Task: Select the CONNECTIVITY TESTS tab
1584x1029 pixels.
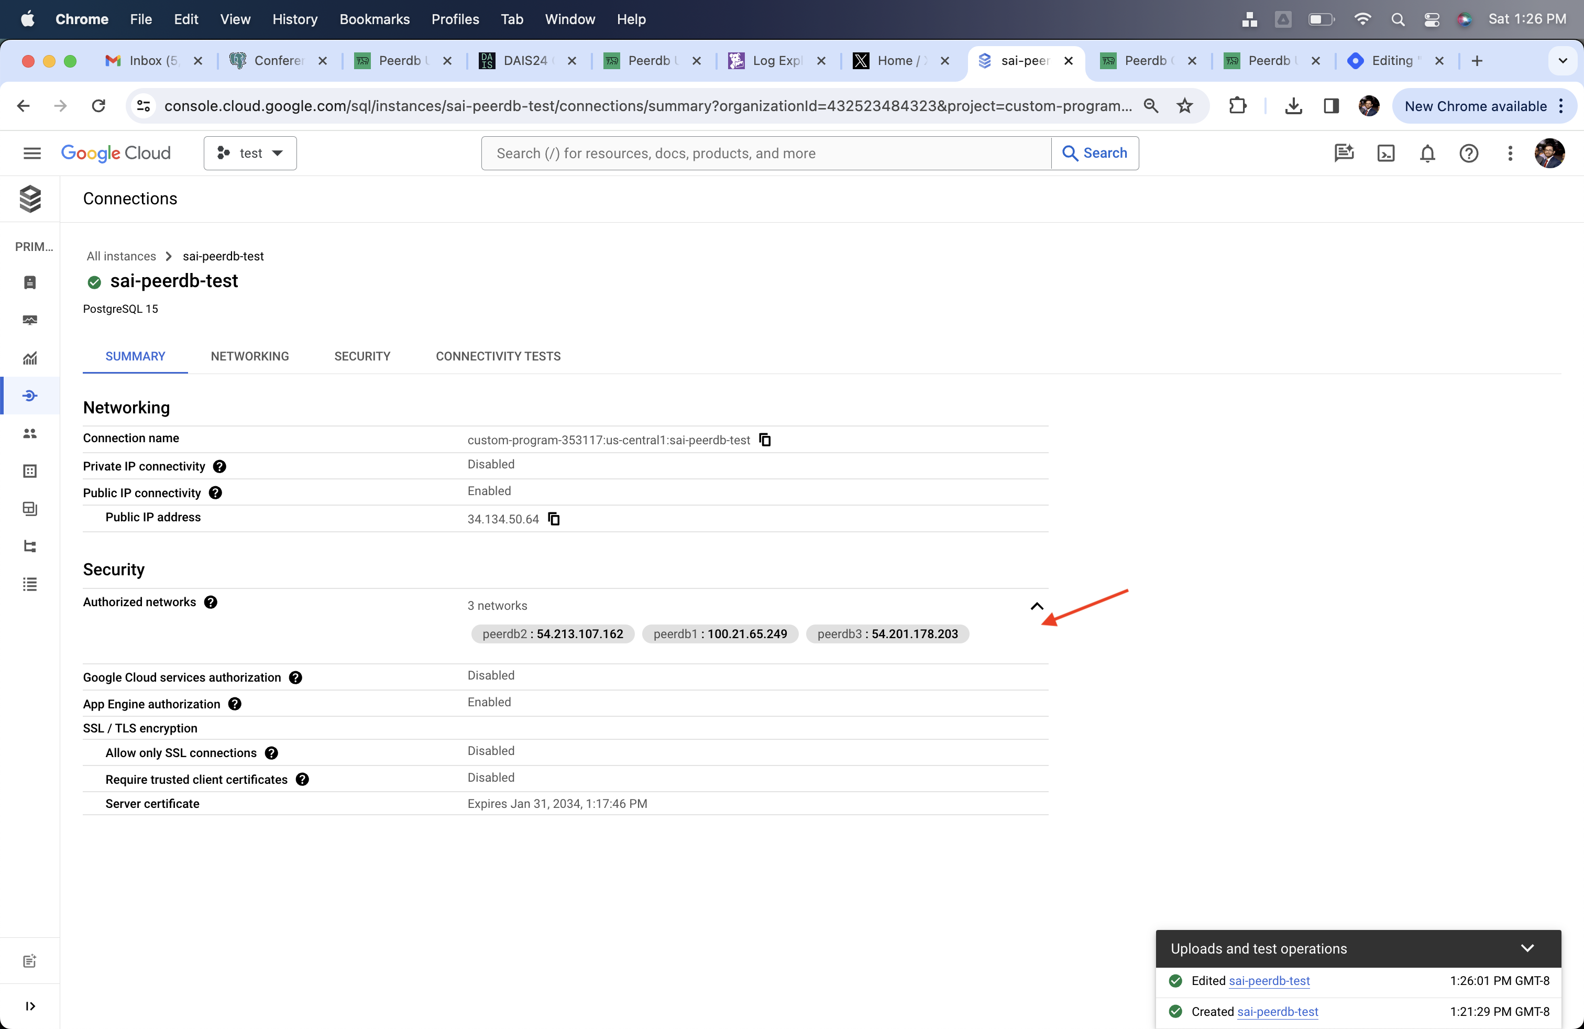Action: (x=498, y=356)
